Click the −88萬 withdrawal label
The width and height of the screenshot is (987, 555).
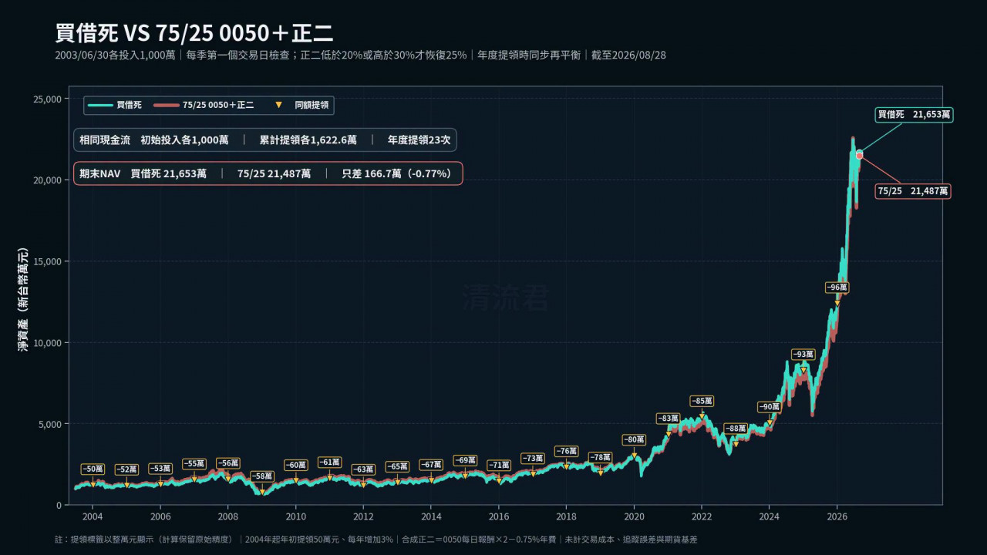coord(736,429)
